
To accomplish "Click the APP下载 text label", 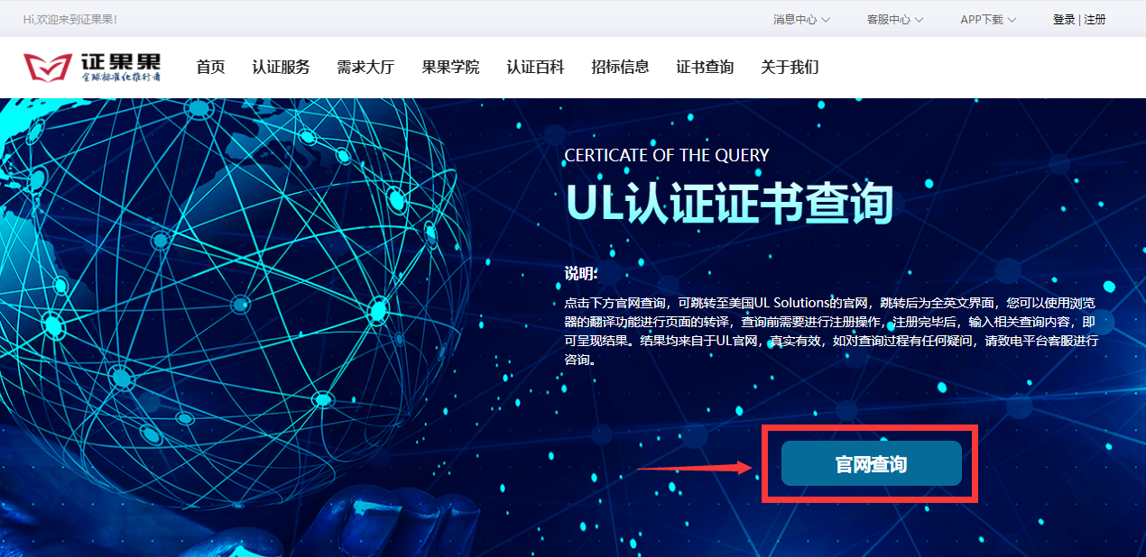I will click(x=981, y=19).
